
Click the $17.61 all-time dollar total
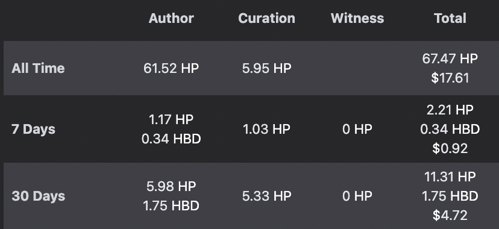click(x=450, y=78)
